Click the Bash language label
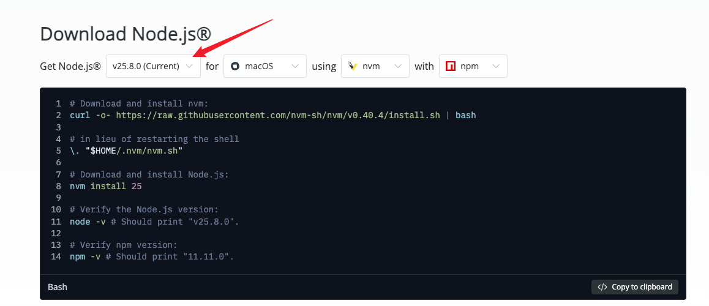The width and height of the screenshot is (709, 306). pos(58,287)
